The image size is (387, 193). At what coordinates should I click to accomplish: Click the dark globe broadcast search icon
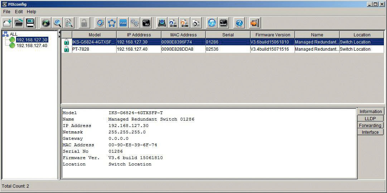pyautogui.click(x=46, y=23)
